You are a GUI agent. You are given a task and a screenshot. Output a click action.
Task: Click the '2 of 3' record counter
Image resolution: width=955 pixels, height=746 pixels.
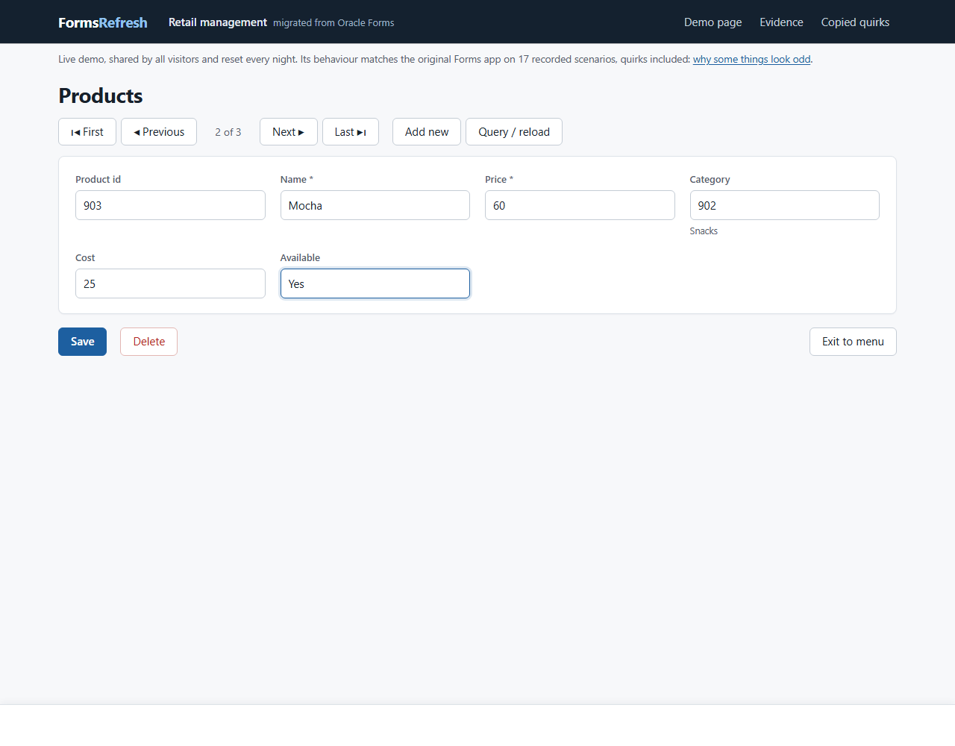228,132
